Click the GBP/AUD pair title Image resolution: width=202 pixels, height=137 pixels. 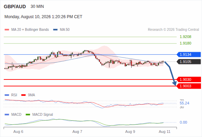click(15, 7)
